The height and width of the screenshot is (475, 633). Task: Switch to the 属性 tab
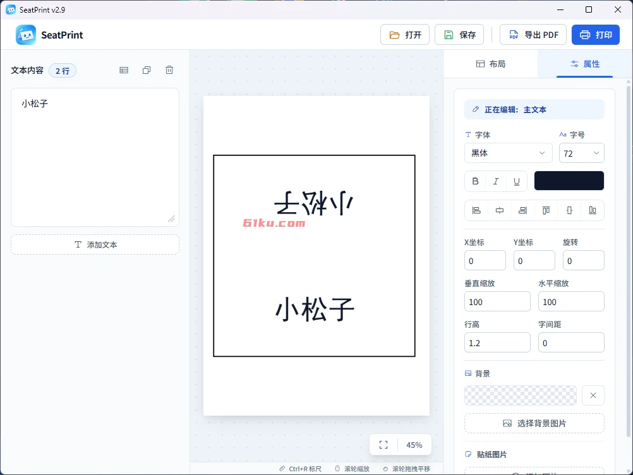(x=584, y=64)
